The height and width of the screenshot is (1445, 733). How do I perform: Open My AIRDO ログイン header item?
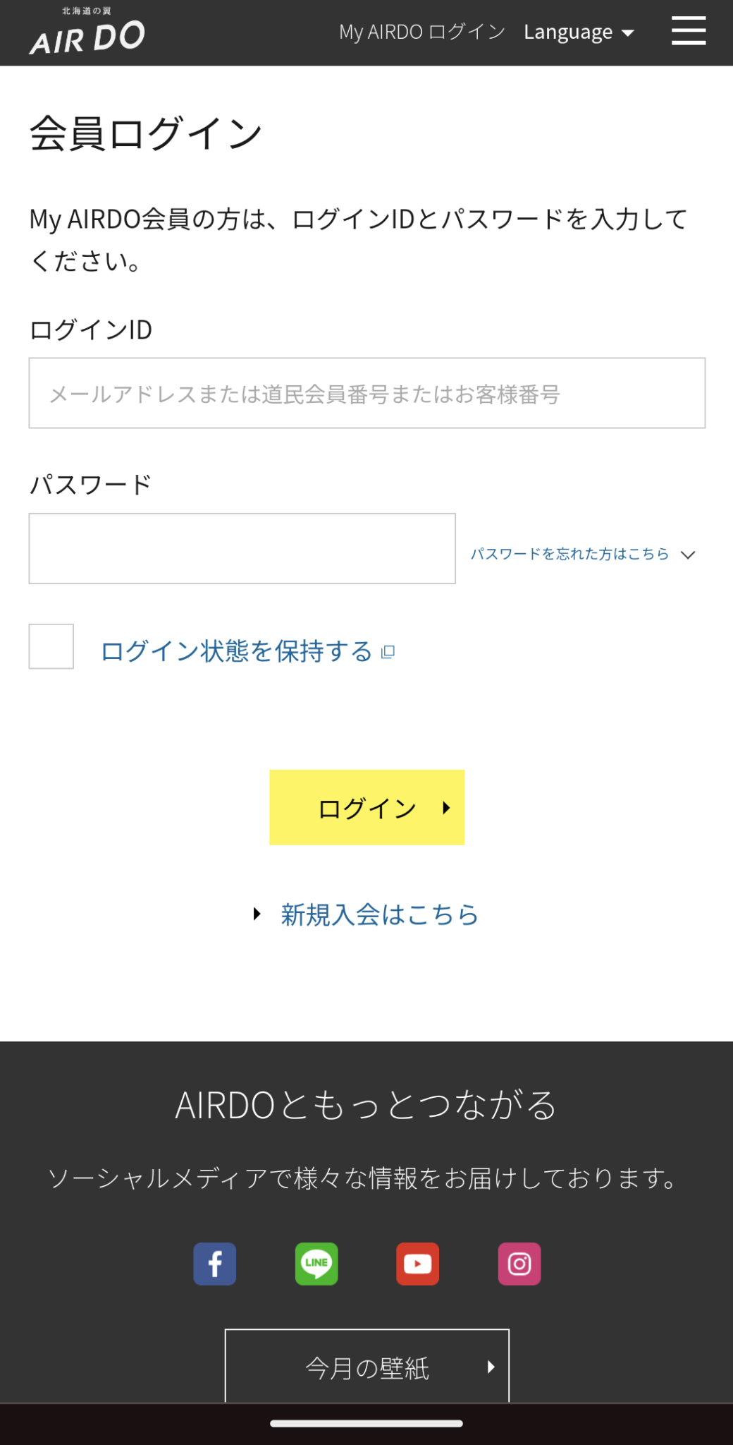tap(422, 32)
